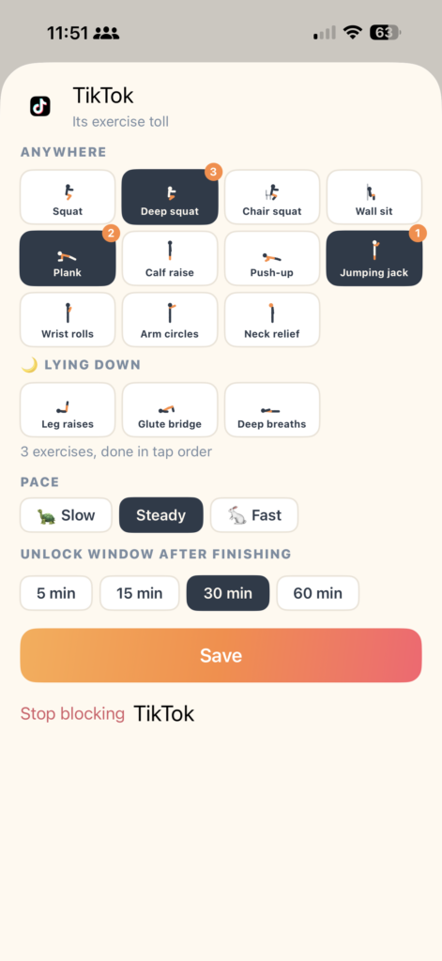Select the Deep breaths exercise

(x=272, y=410)
